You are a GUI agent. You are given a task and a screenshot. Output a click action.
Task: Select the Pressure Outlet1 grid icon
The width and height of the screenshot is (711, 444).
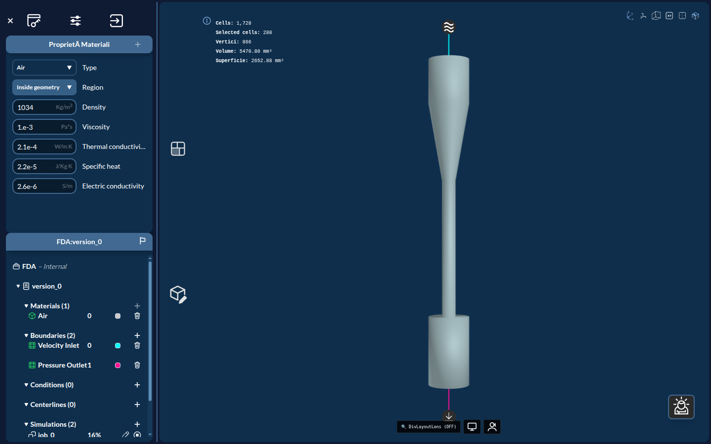[x=32, y=365]
